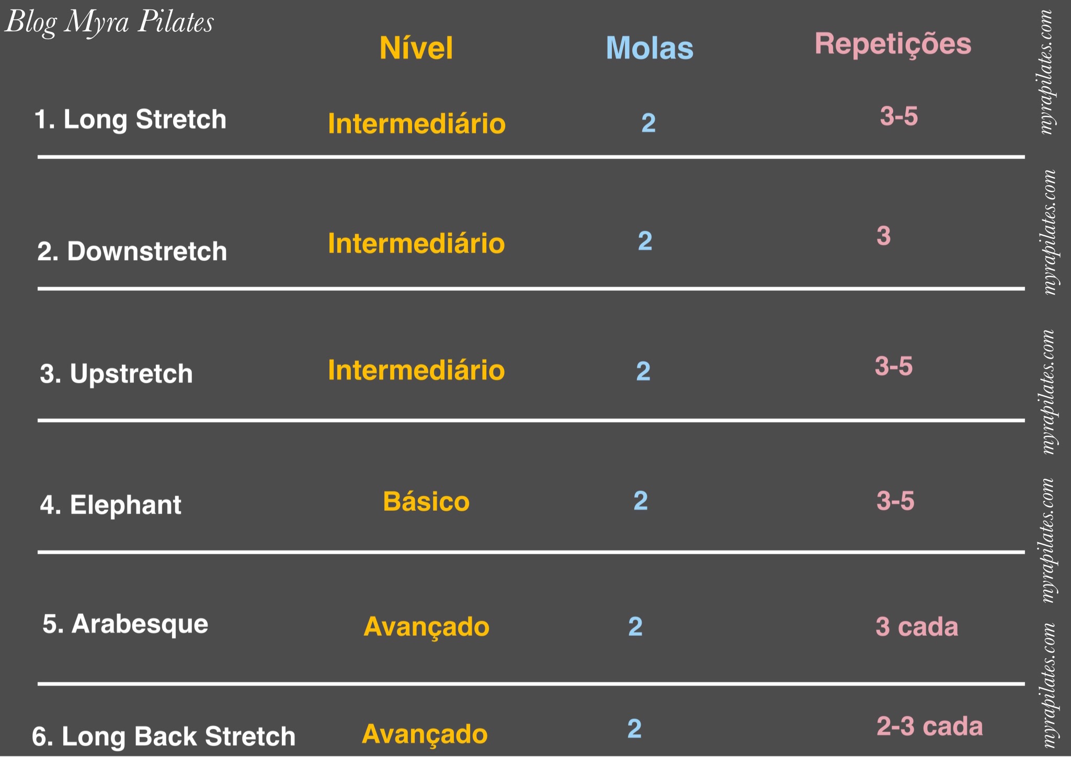Screen dimensions: 1071x757
Task: Click the repetitions value '3' for Downstretch
Action: coord(884,236)
